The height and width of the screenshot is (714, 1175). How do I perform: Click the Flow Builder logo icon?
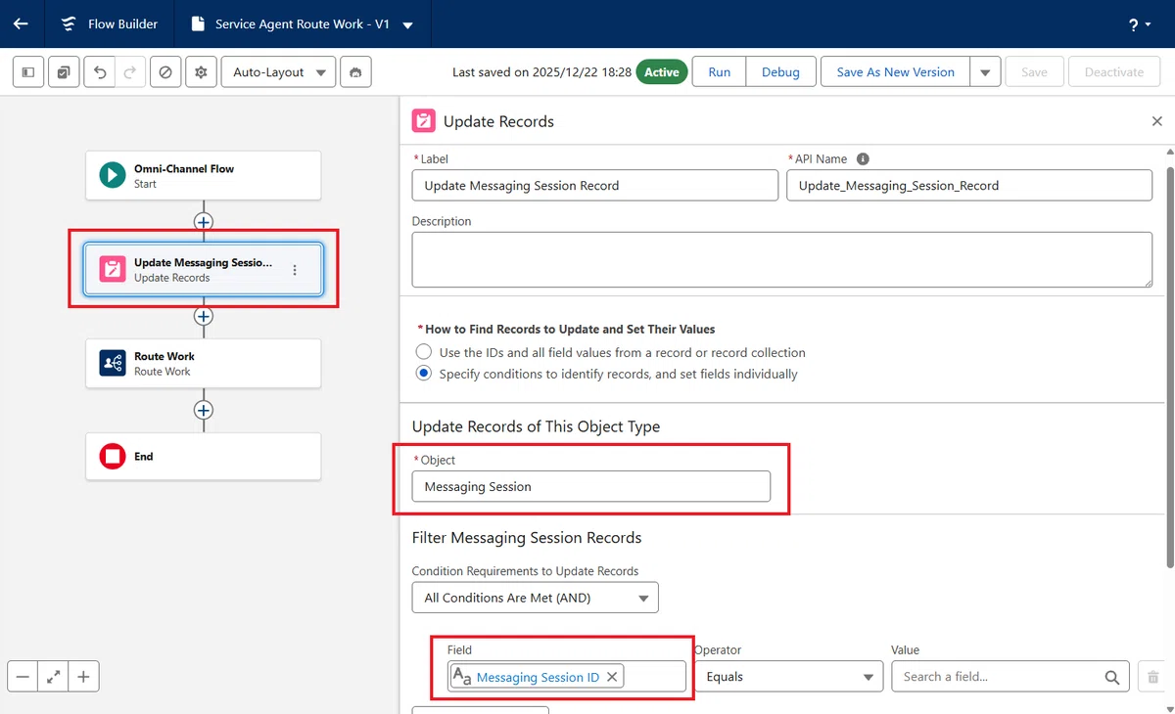click(x=69, y=23)
